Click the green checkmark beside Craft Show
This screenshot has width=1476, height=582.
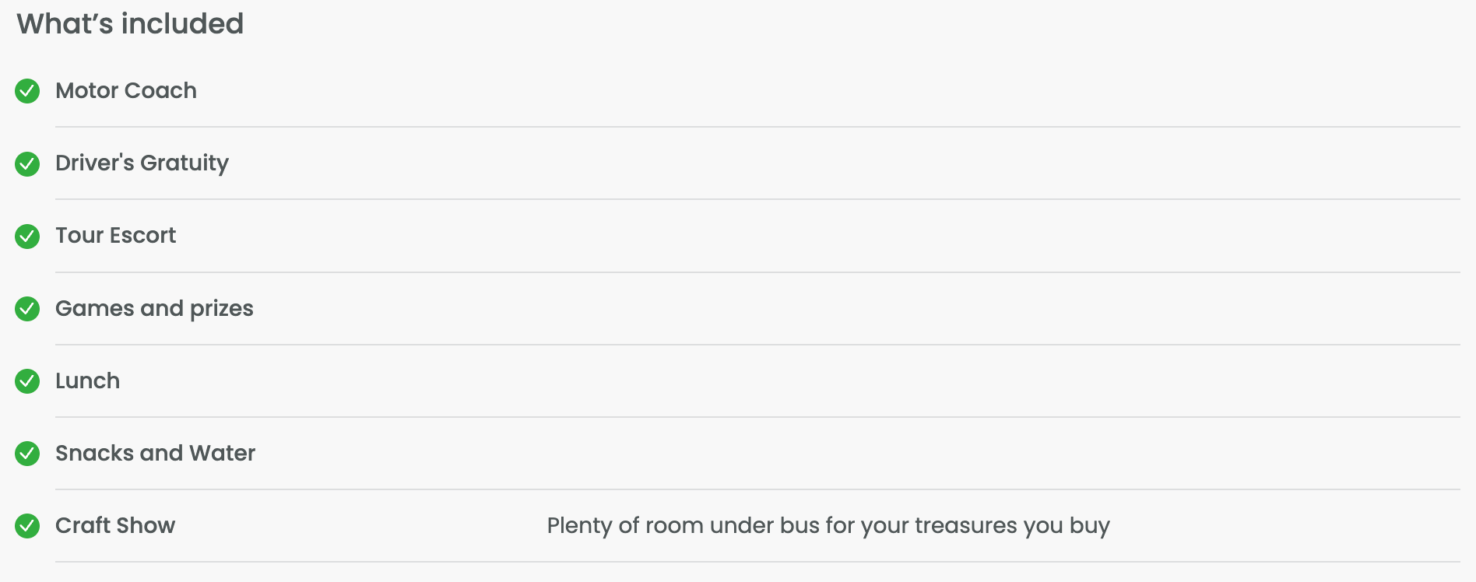27,526
